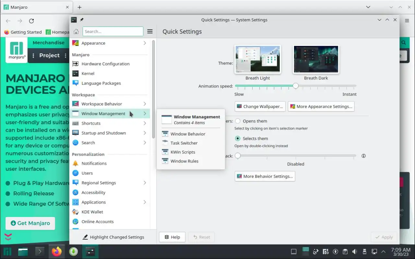
Task: Open Merchandise link on Manjaro site
Action: [x=48, y=43]
